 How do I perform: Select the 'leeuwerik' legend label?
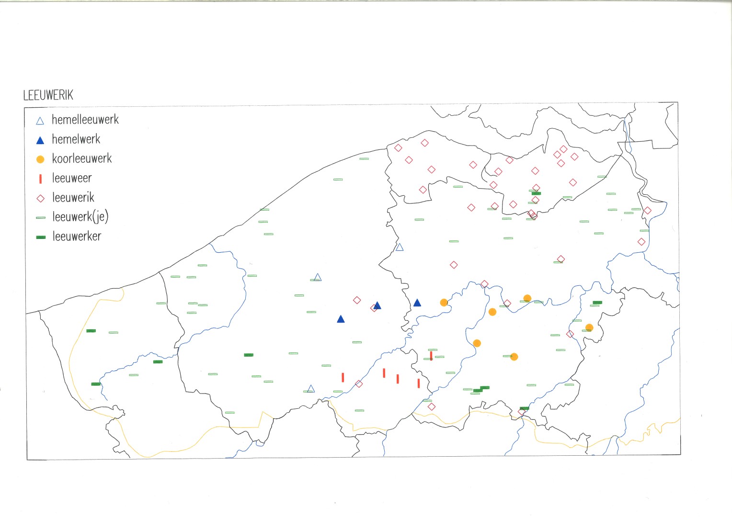[x=73, y=197]
